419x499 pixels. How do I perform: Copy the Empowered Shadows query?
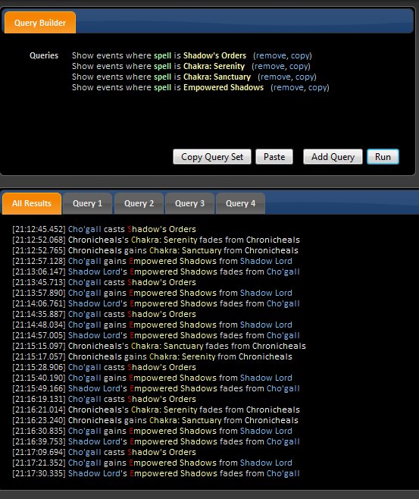pos(317,87)
